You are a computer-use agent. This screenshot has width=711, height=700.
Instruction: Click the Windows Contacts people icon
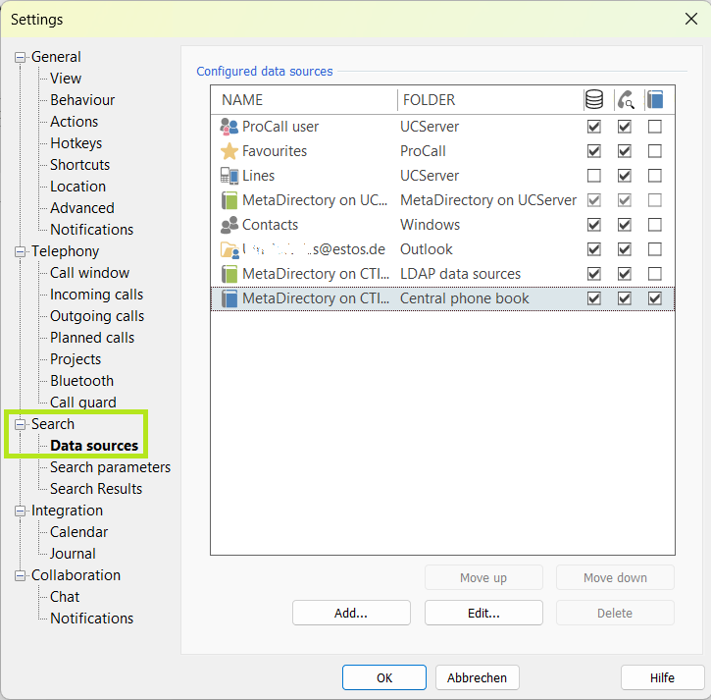[x=229, y=225]
